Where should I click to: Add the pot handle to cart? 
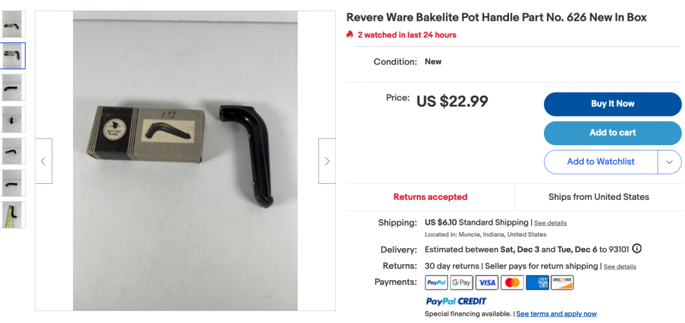(613, 132)
